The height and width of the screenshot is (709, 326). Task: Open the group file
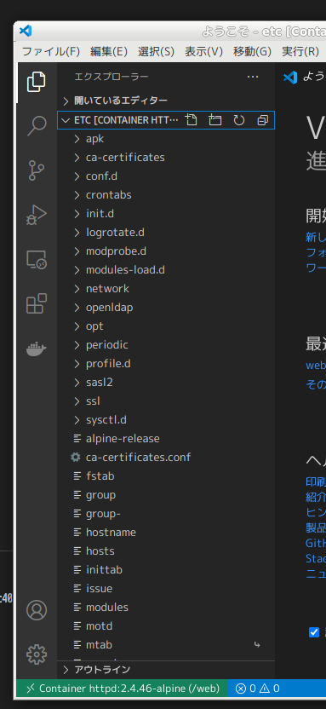click(166, 495)
